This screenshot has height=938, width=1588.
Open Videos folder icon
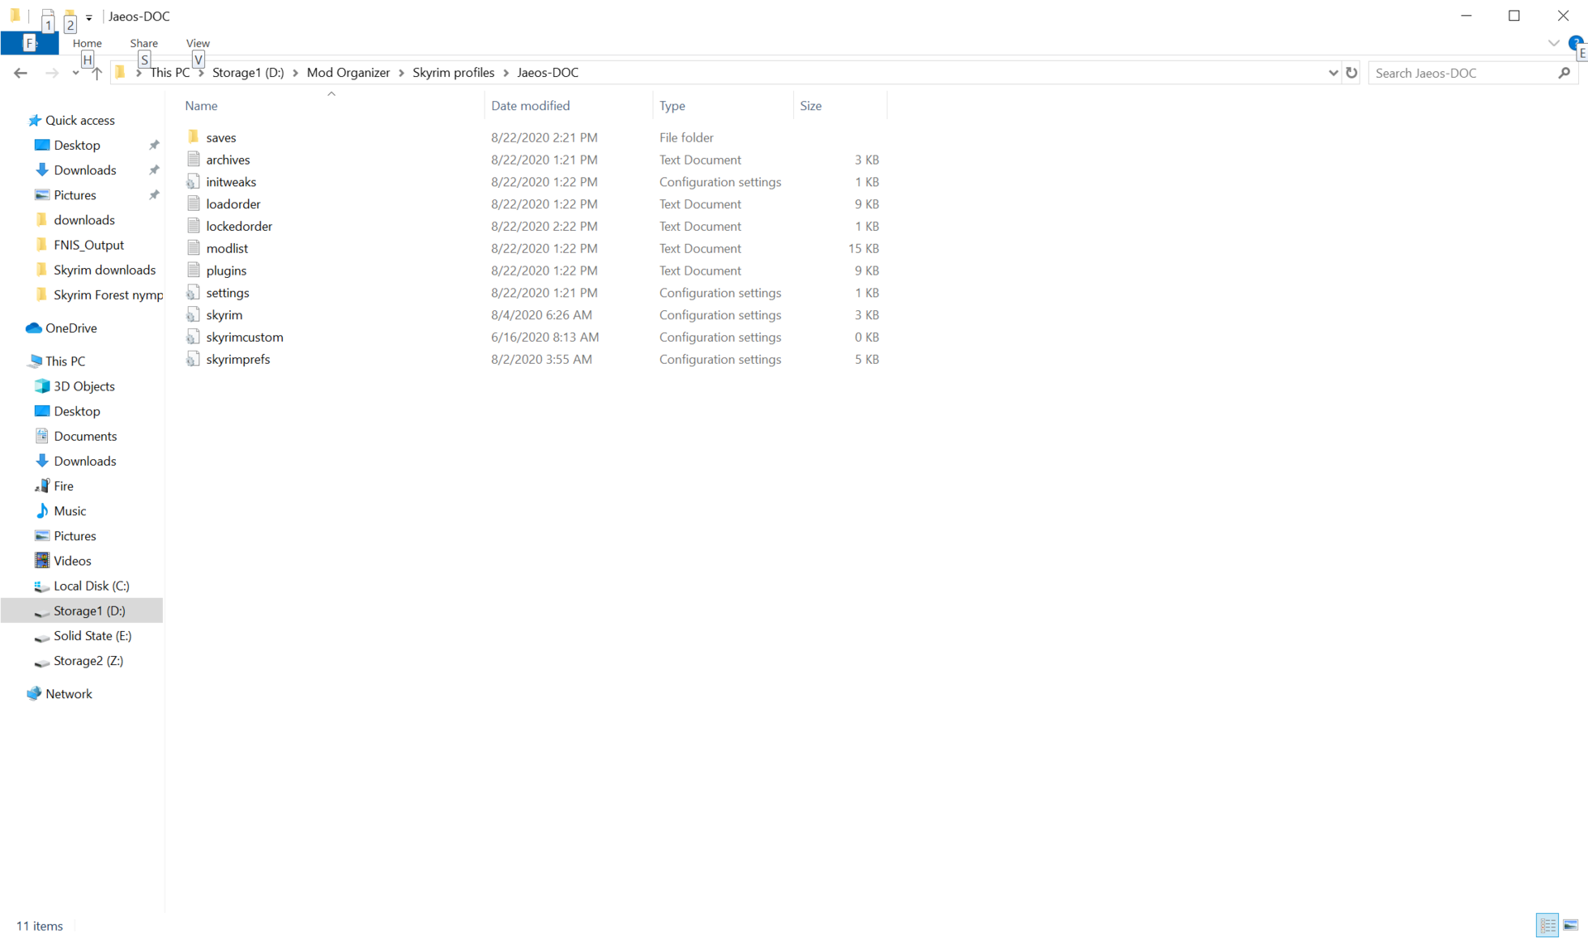[41, 561]
